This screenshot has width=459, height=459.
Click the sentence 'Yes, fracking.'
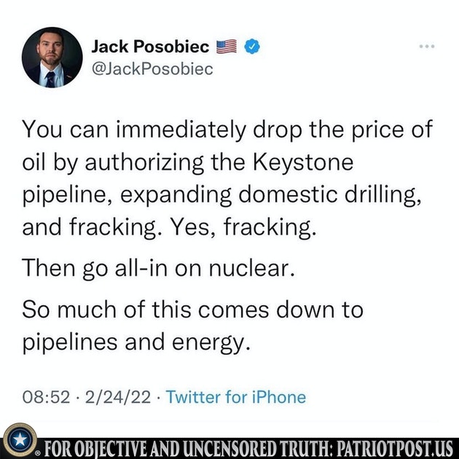pyautogui.click(x=243, y=227)
